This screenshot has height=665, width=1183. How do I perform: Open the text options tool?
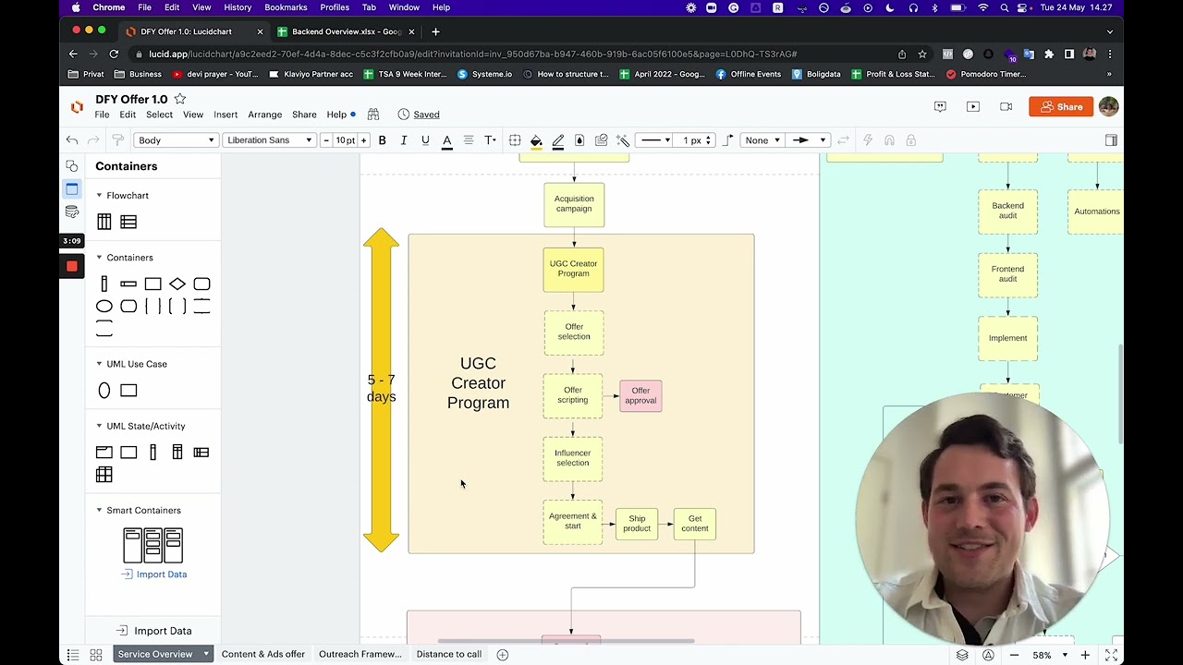490,140
